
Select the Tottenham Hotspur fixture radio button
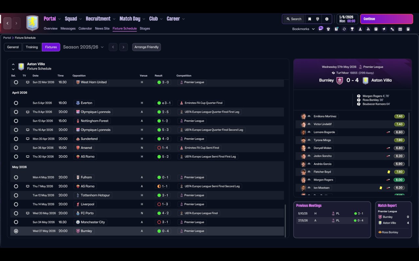coord(16,195)
